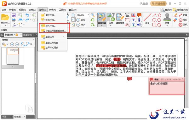Click the Print icon
Screen dimensions: 189x120
(x=14, y=20)
